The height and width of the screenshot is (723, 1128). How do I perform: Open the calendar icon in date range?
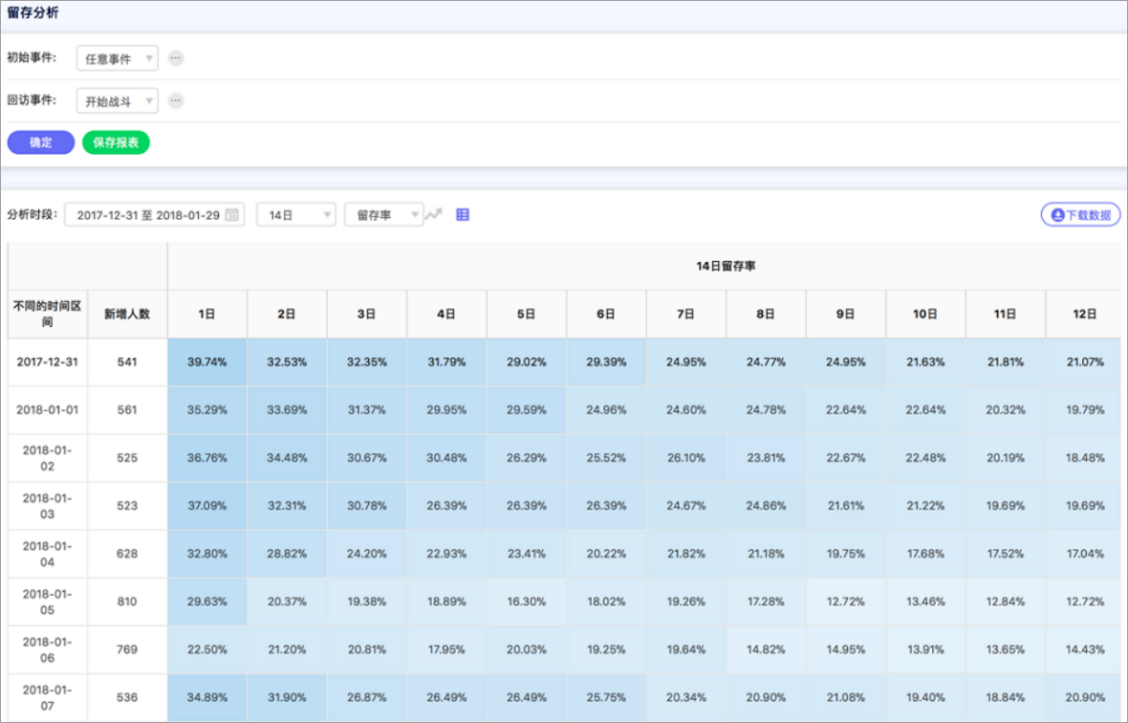[x=231, y=214]
